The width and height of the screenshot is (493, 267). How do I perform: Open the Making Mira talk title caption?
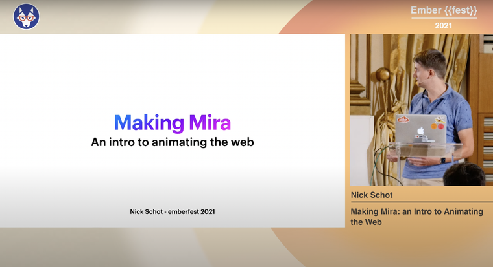[x=416, y=217]
